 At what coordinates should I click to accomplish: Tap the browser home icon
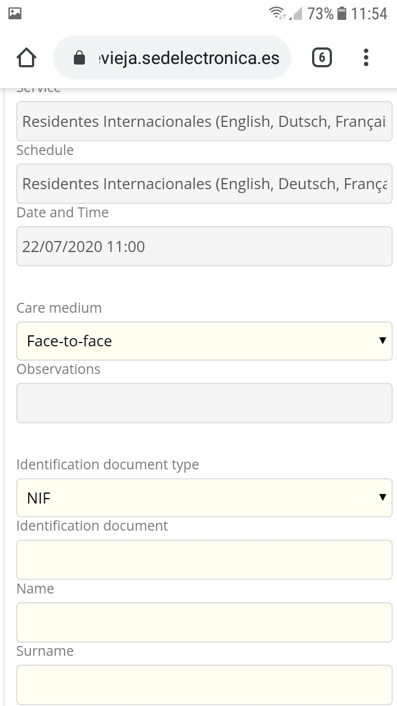tap(26, 57)
